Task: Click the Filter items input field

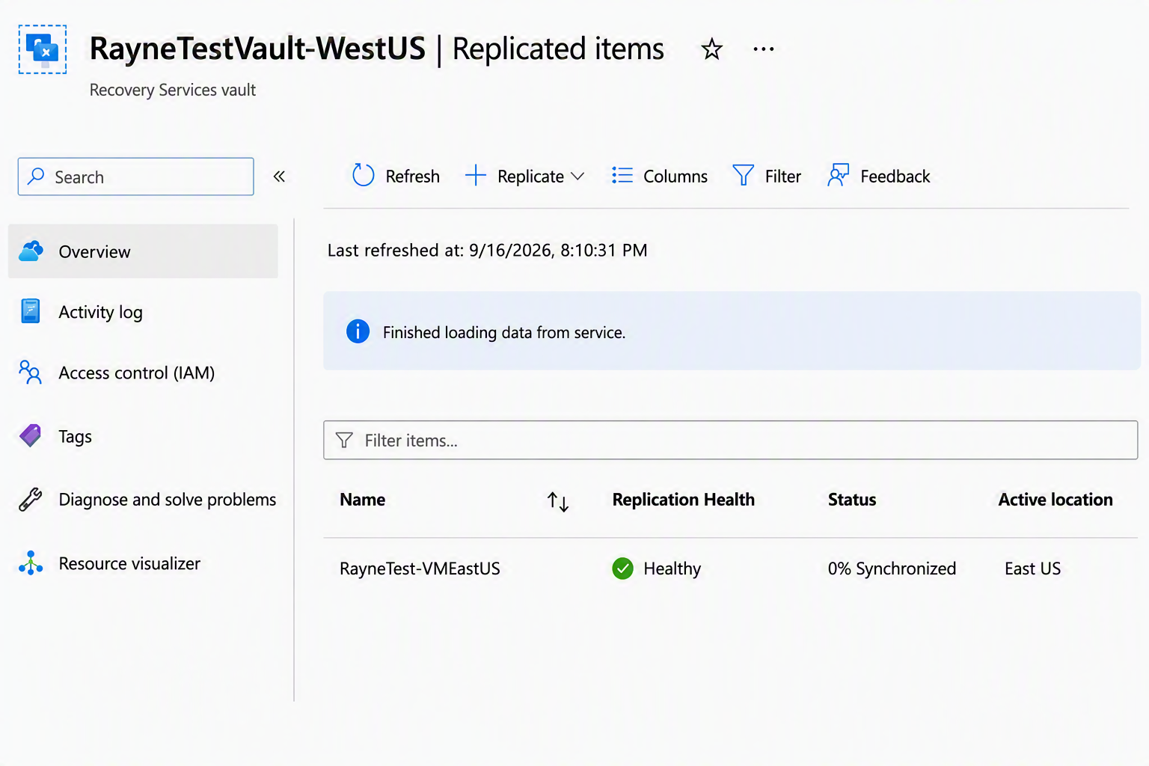Action: pos(730,440)
